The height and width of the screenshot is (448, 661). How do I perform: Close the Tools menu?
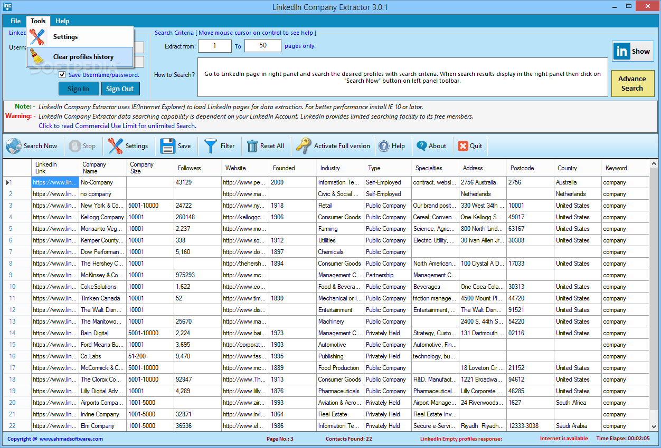pos(38,21)
